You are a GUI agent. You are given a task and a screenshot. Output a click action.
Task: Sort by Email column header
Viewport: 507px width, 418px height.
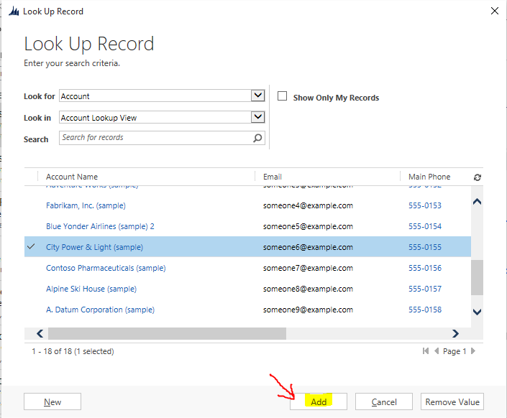coord(273,177)
